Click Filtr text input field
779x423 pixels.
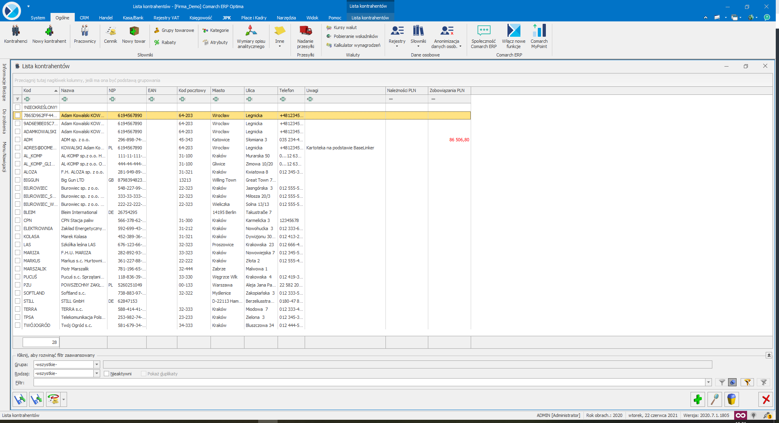pos(369,382)
